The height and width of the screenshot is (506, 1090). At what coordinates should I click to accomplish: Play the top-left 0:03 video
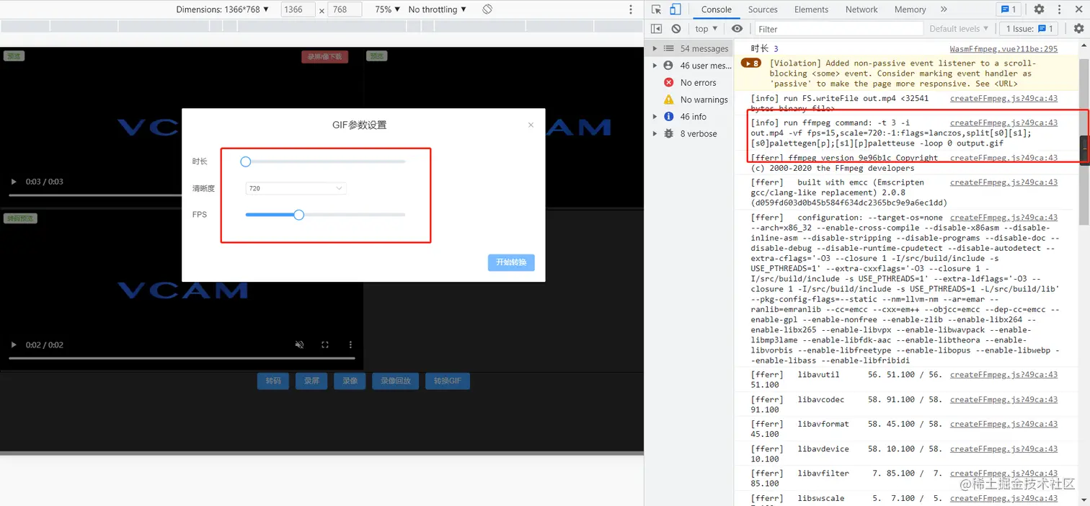point(13,182)
